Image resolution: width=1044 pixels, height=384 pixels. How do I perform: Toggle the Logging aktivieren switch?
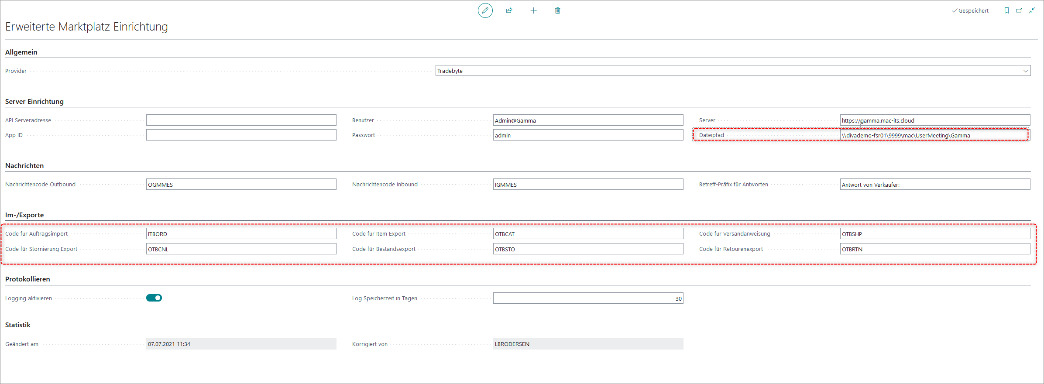click(x=154, y=298)
